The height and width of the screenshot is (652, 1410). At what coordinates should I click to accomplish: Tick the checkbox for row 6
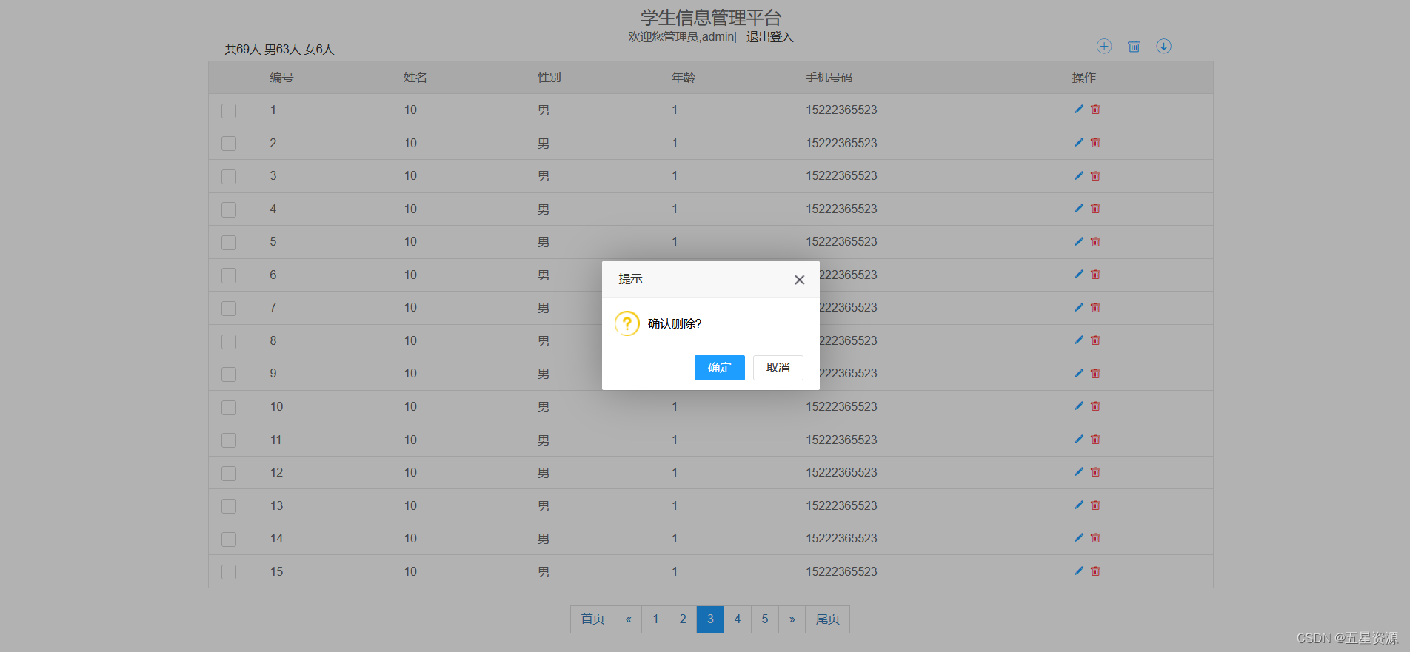point(229,275)
